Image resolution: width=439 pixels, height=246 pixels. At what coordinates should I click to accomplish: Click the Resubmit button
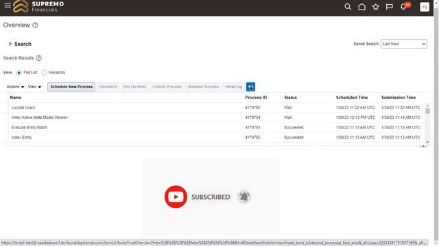(108, 87)
